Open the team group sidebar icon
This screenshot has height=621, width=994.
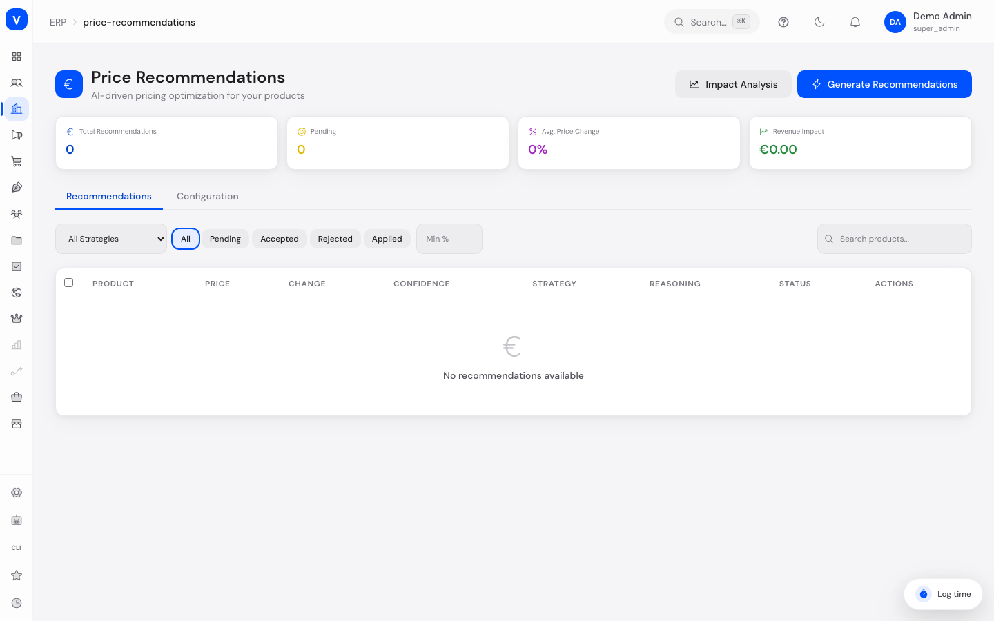[17, 214]
